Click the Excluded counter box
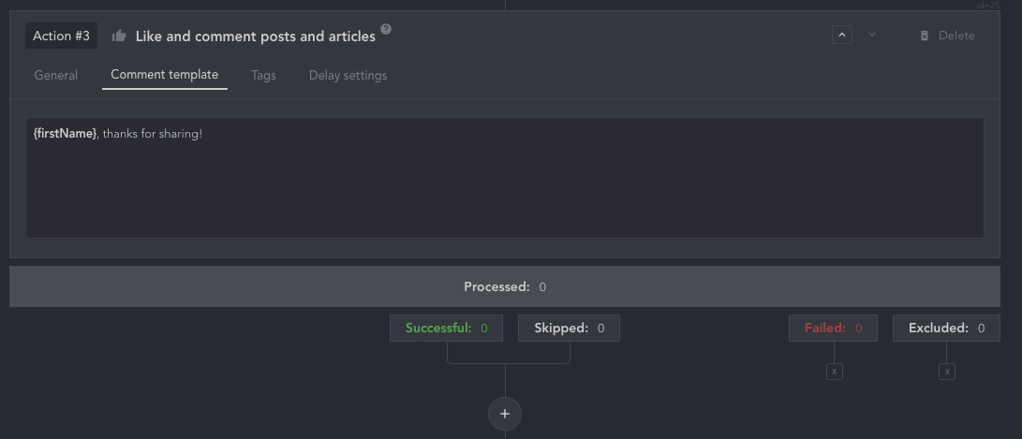The width and height of the screenshot is (1022, 439). pos(946,329)
